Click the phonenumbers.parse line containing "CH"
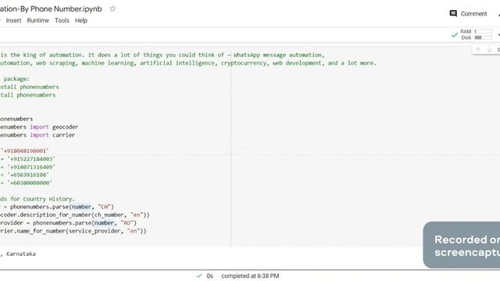This screenshot has height=281, width=500. [57, 207]
